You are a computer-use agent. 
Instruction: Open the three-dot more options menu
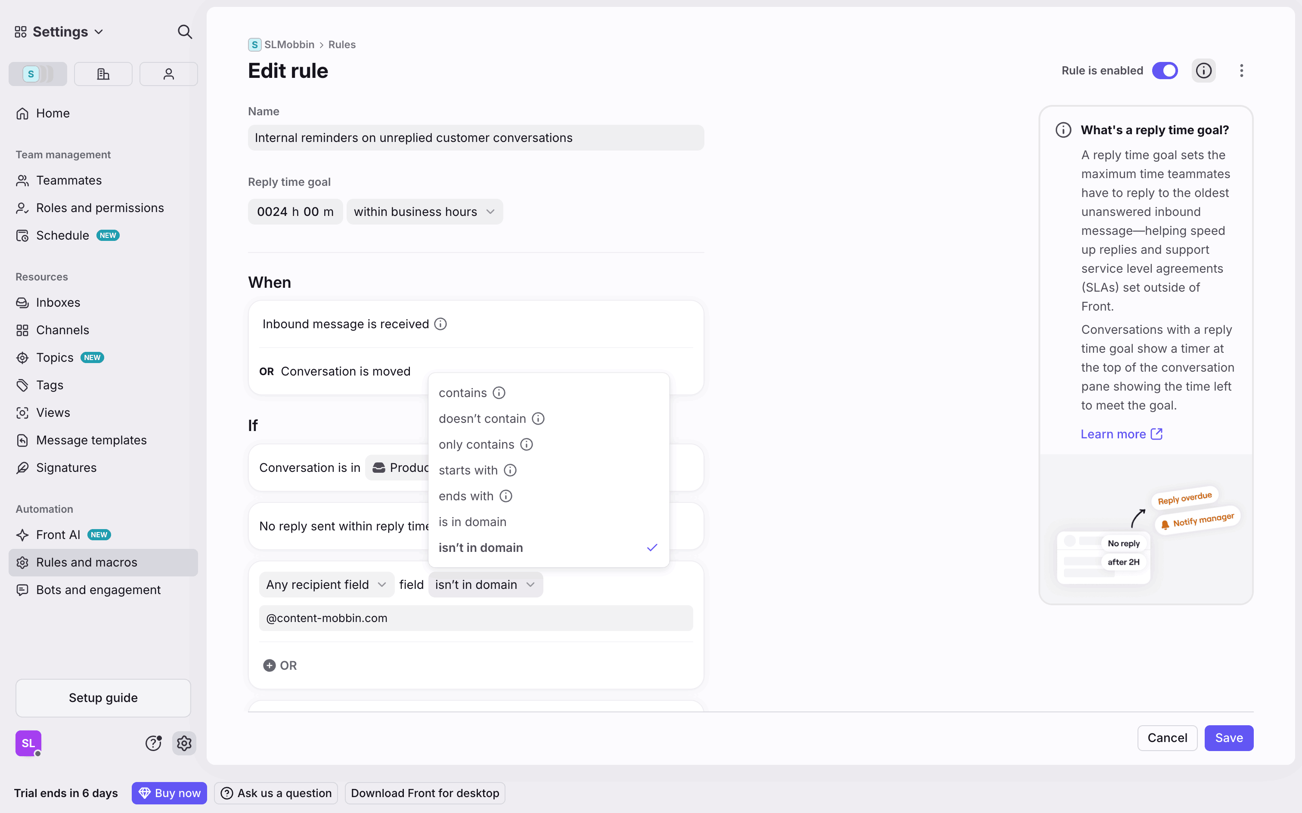pos(1241,71)
